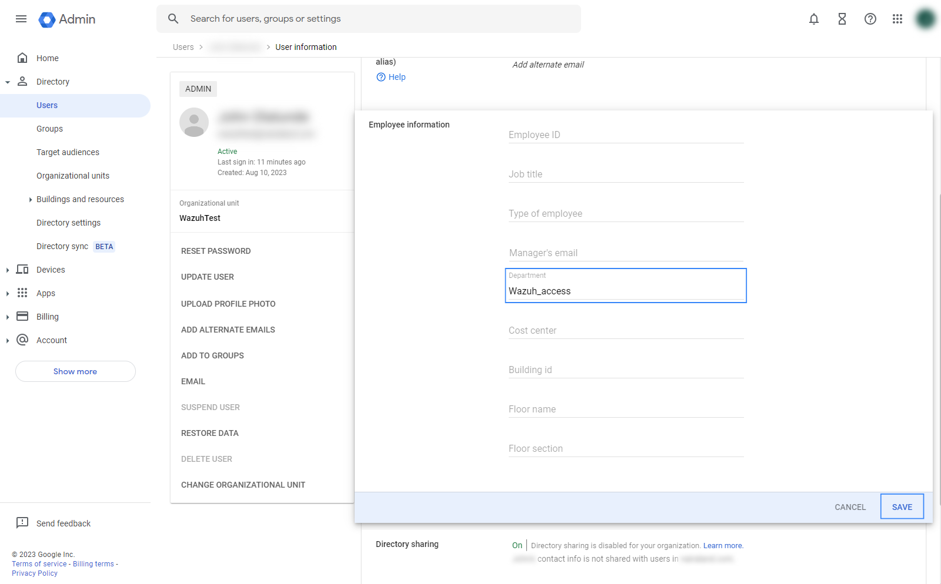Viewport: 941px width, 584px height.
Task: Open Organizational units in sidebar
Action: point(73,176)
